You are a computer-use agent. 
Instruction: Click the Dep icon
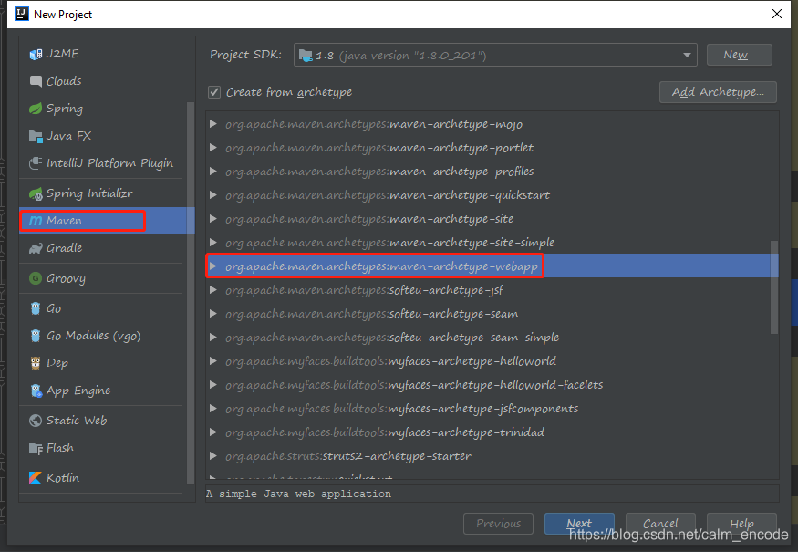click(36, 362)
